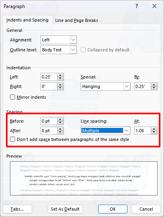Decrease Right indentation with down arrow
This screenshot has height=217, width=164.
pyautogui.click(x=60, y=88)
